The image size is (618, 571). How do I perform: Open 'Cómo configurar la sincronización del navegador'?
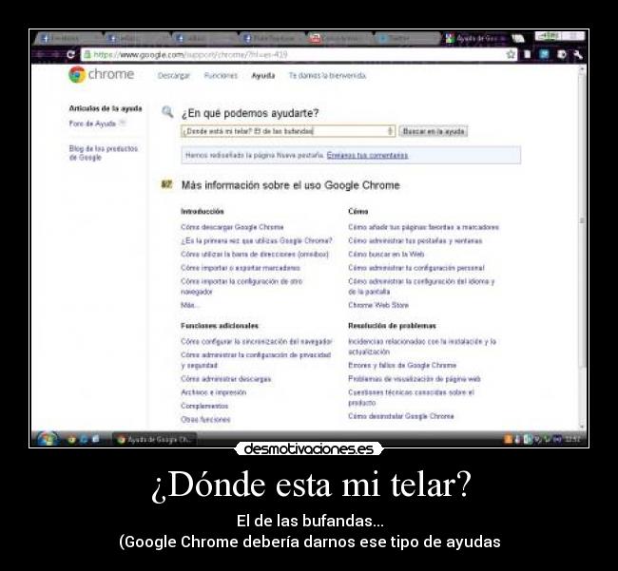point(257,341)
